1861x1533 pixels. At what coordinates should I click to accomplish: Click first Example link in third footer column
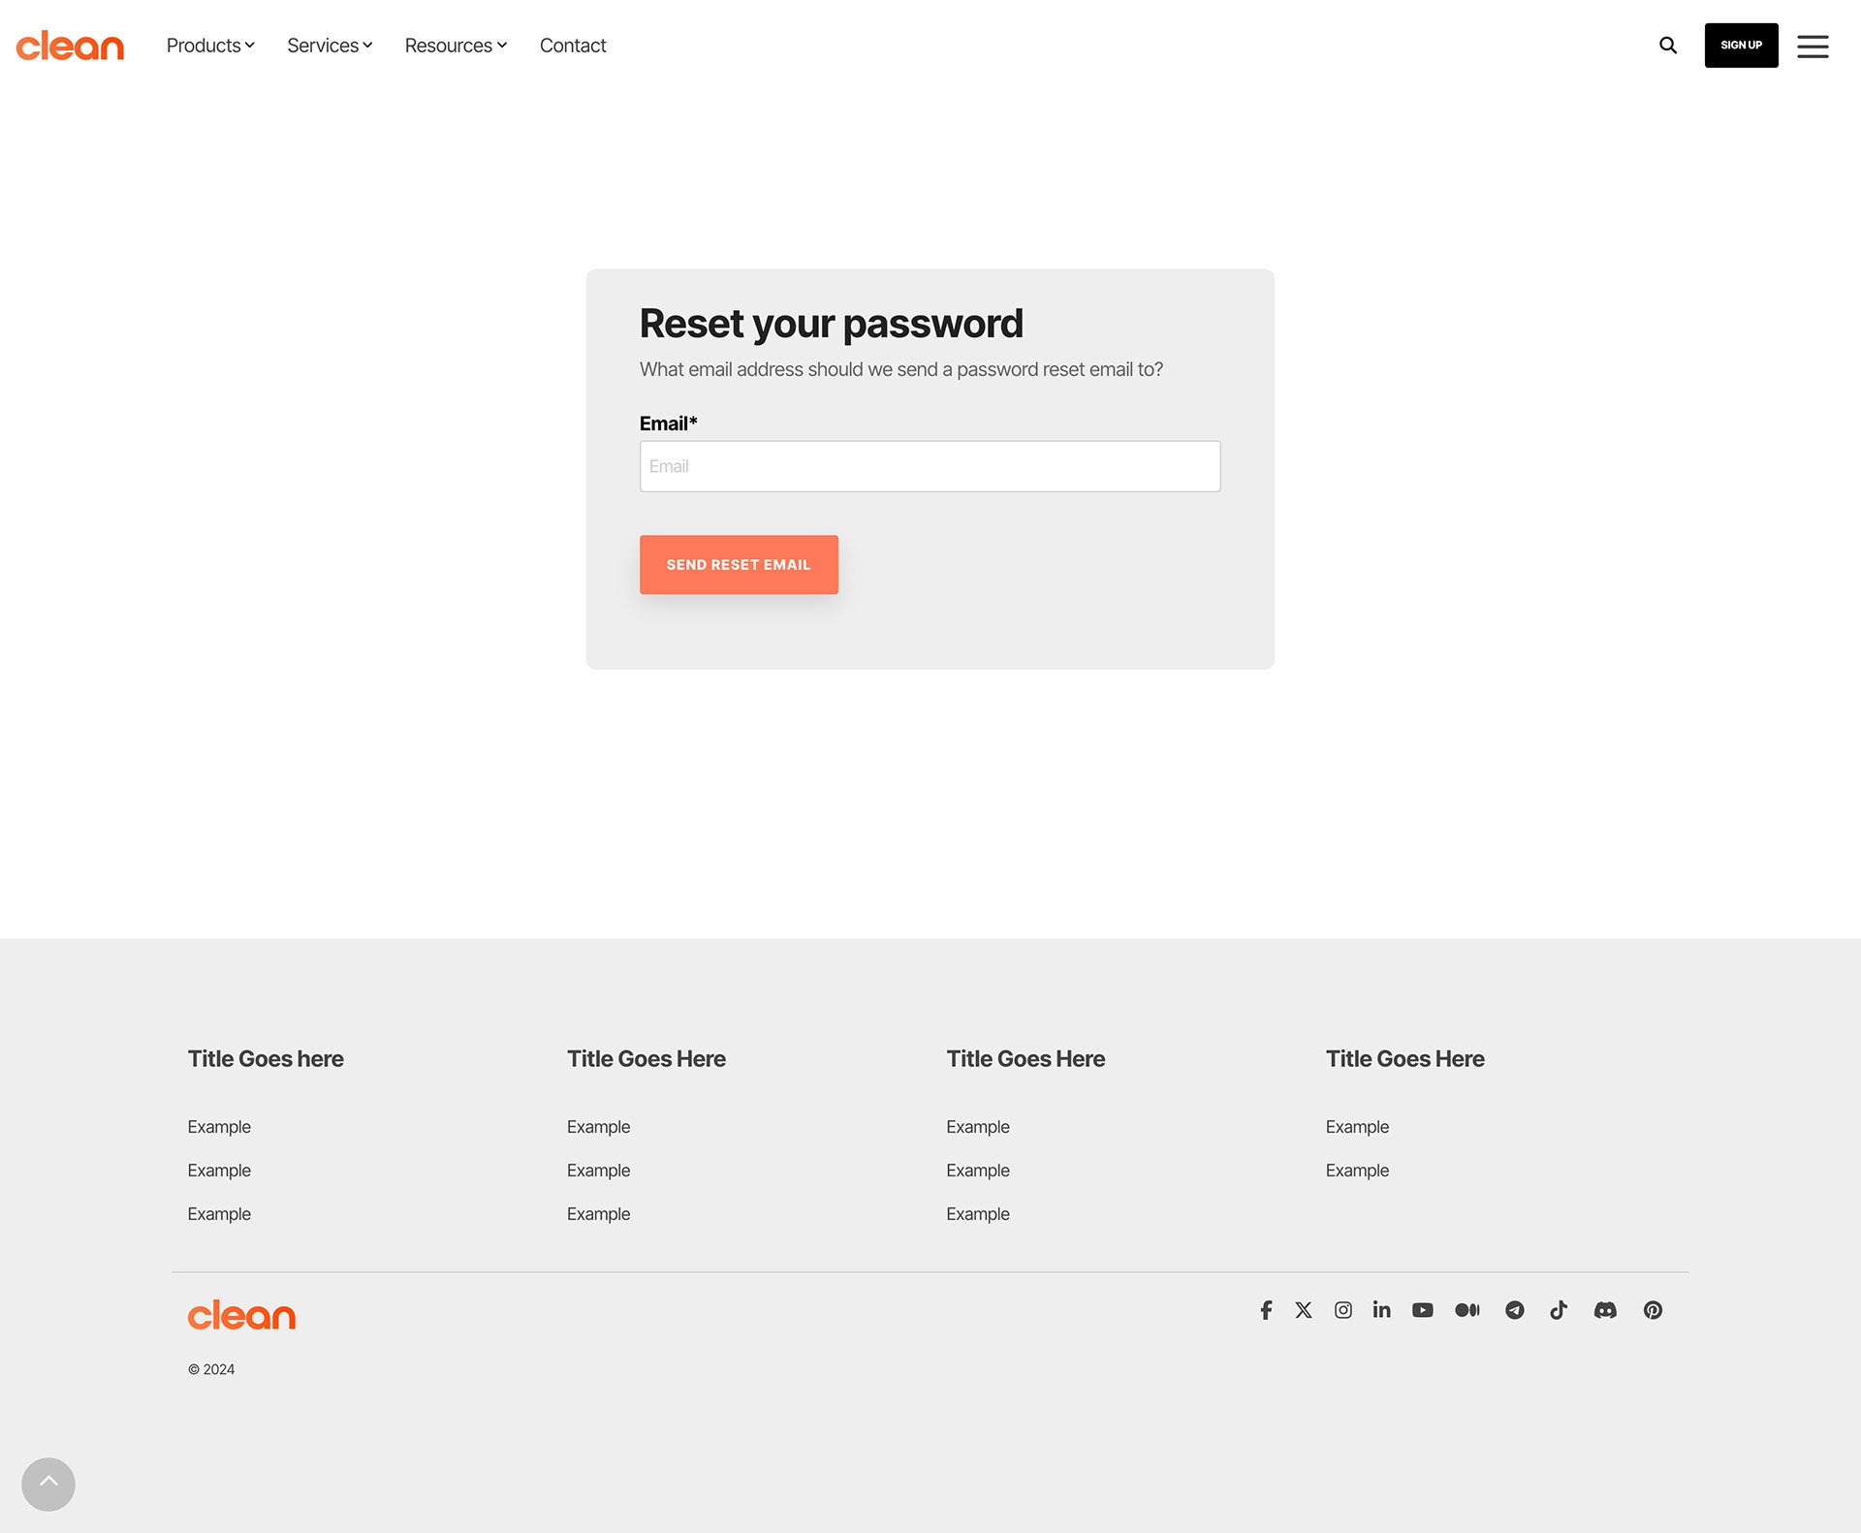tap(978, 1127)
